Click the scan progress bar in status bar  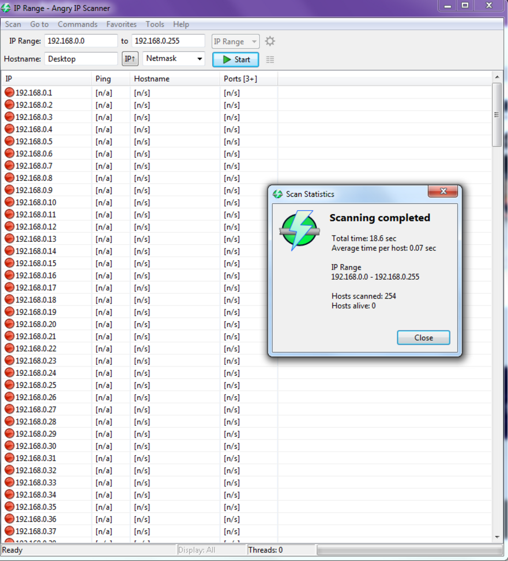click(410, 550)
